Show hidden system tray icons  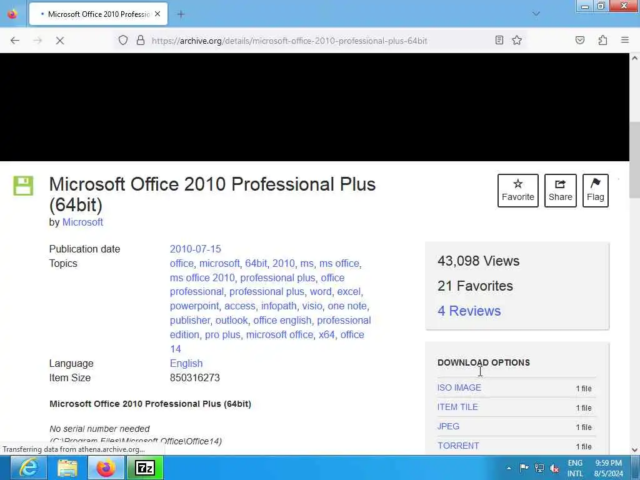point(509,468)
